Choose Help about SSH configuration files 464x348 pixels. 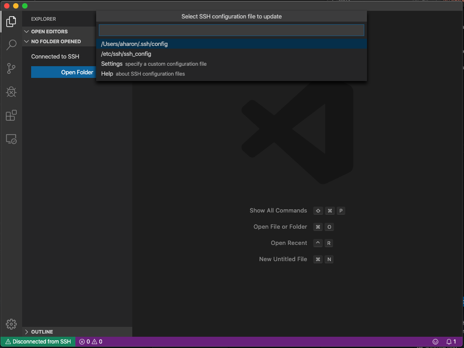point(232,74)
